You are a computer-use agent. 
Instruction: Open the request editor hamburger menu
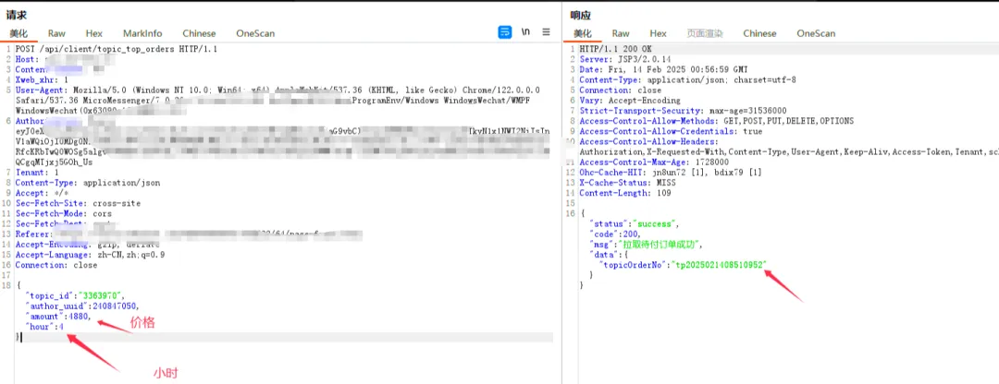point(546,31)
